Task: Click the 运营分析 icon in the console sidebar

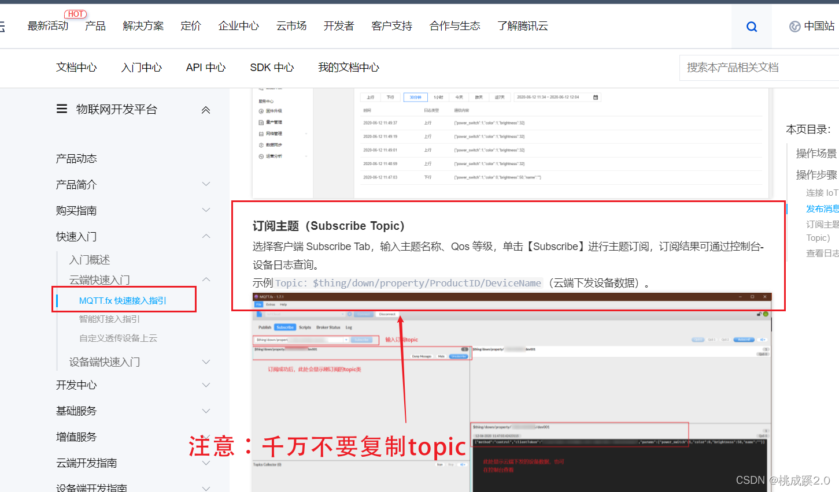Action: tap(261, 156)
